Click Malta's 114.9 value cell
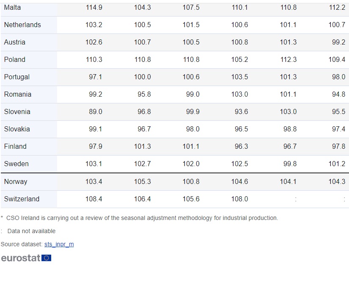The width and height of the screenshot is (349, 281). [94, 8]
